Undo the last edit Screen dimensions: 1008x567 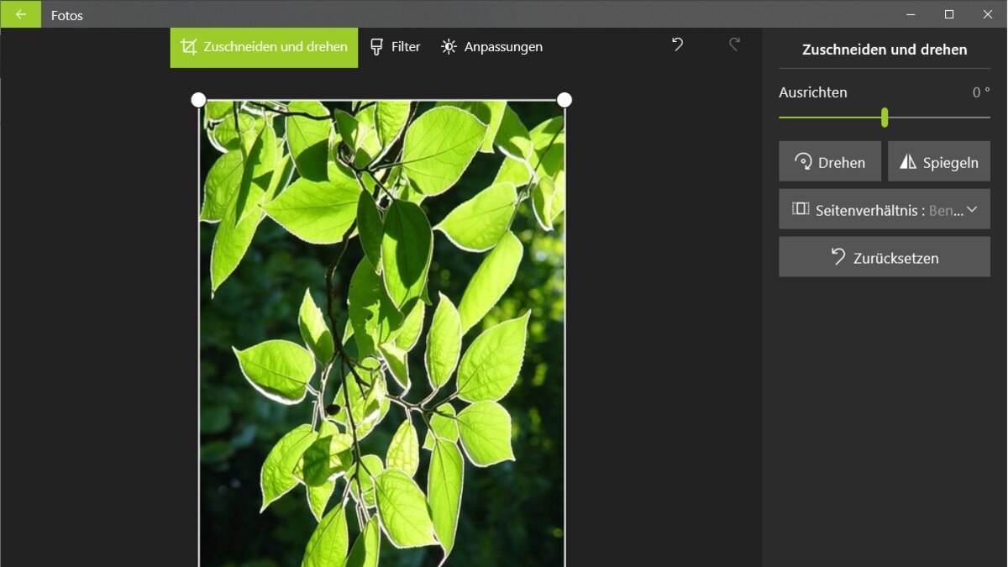[677, 45]
